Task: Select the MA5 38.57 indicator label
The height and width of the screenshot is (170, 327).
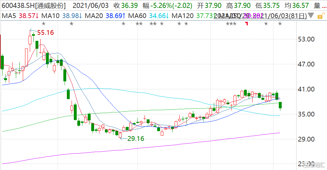Action: (20, 16)
